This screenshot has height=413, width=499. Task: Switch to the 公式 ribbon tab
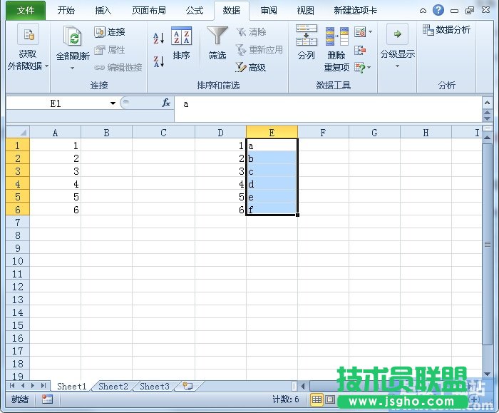tap(195, 11)
